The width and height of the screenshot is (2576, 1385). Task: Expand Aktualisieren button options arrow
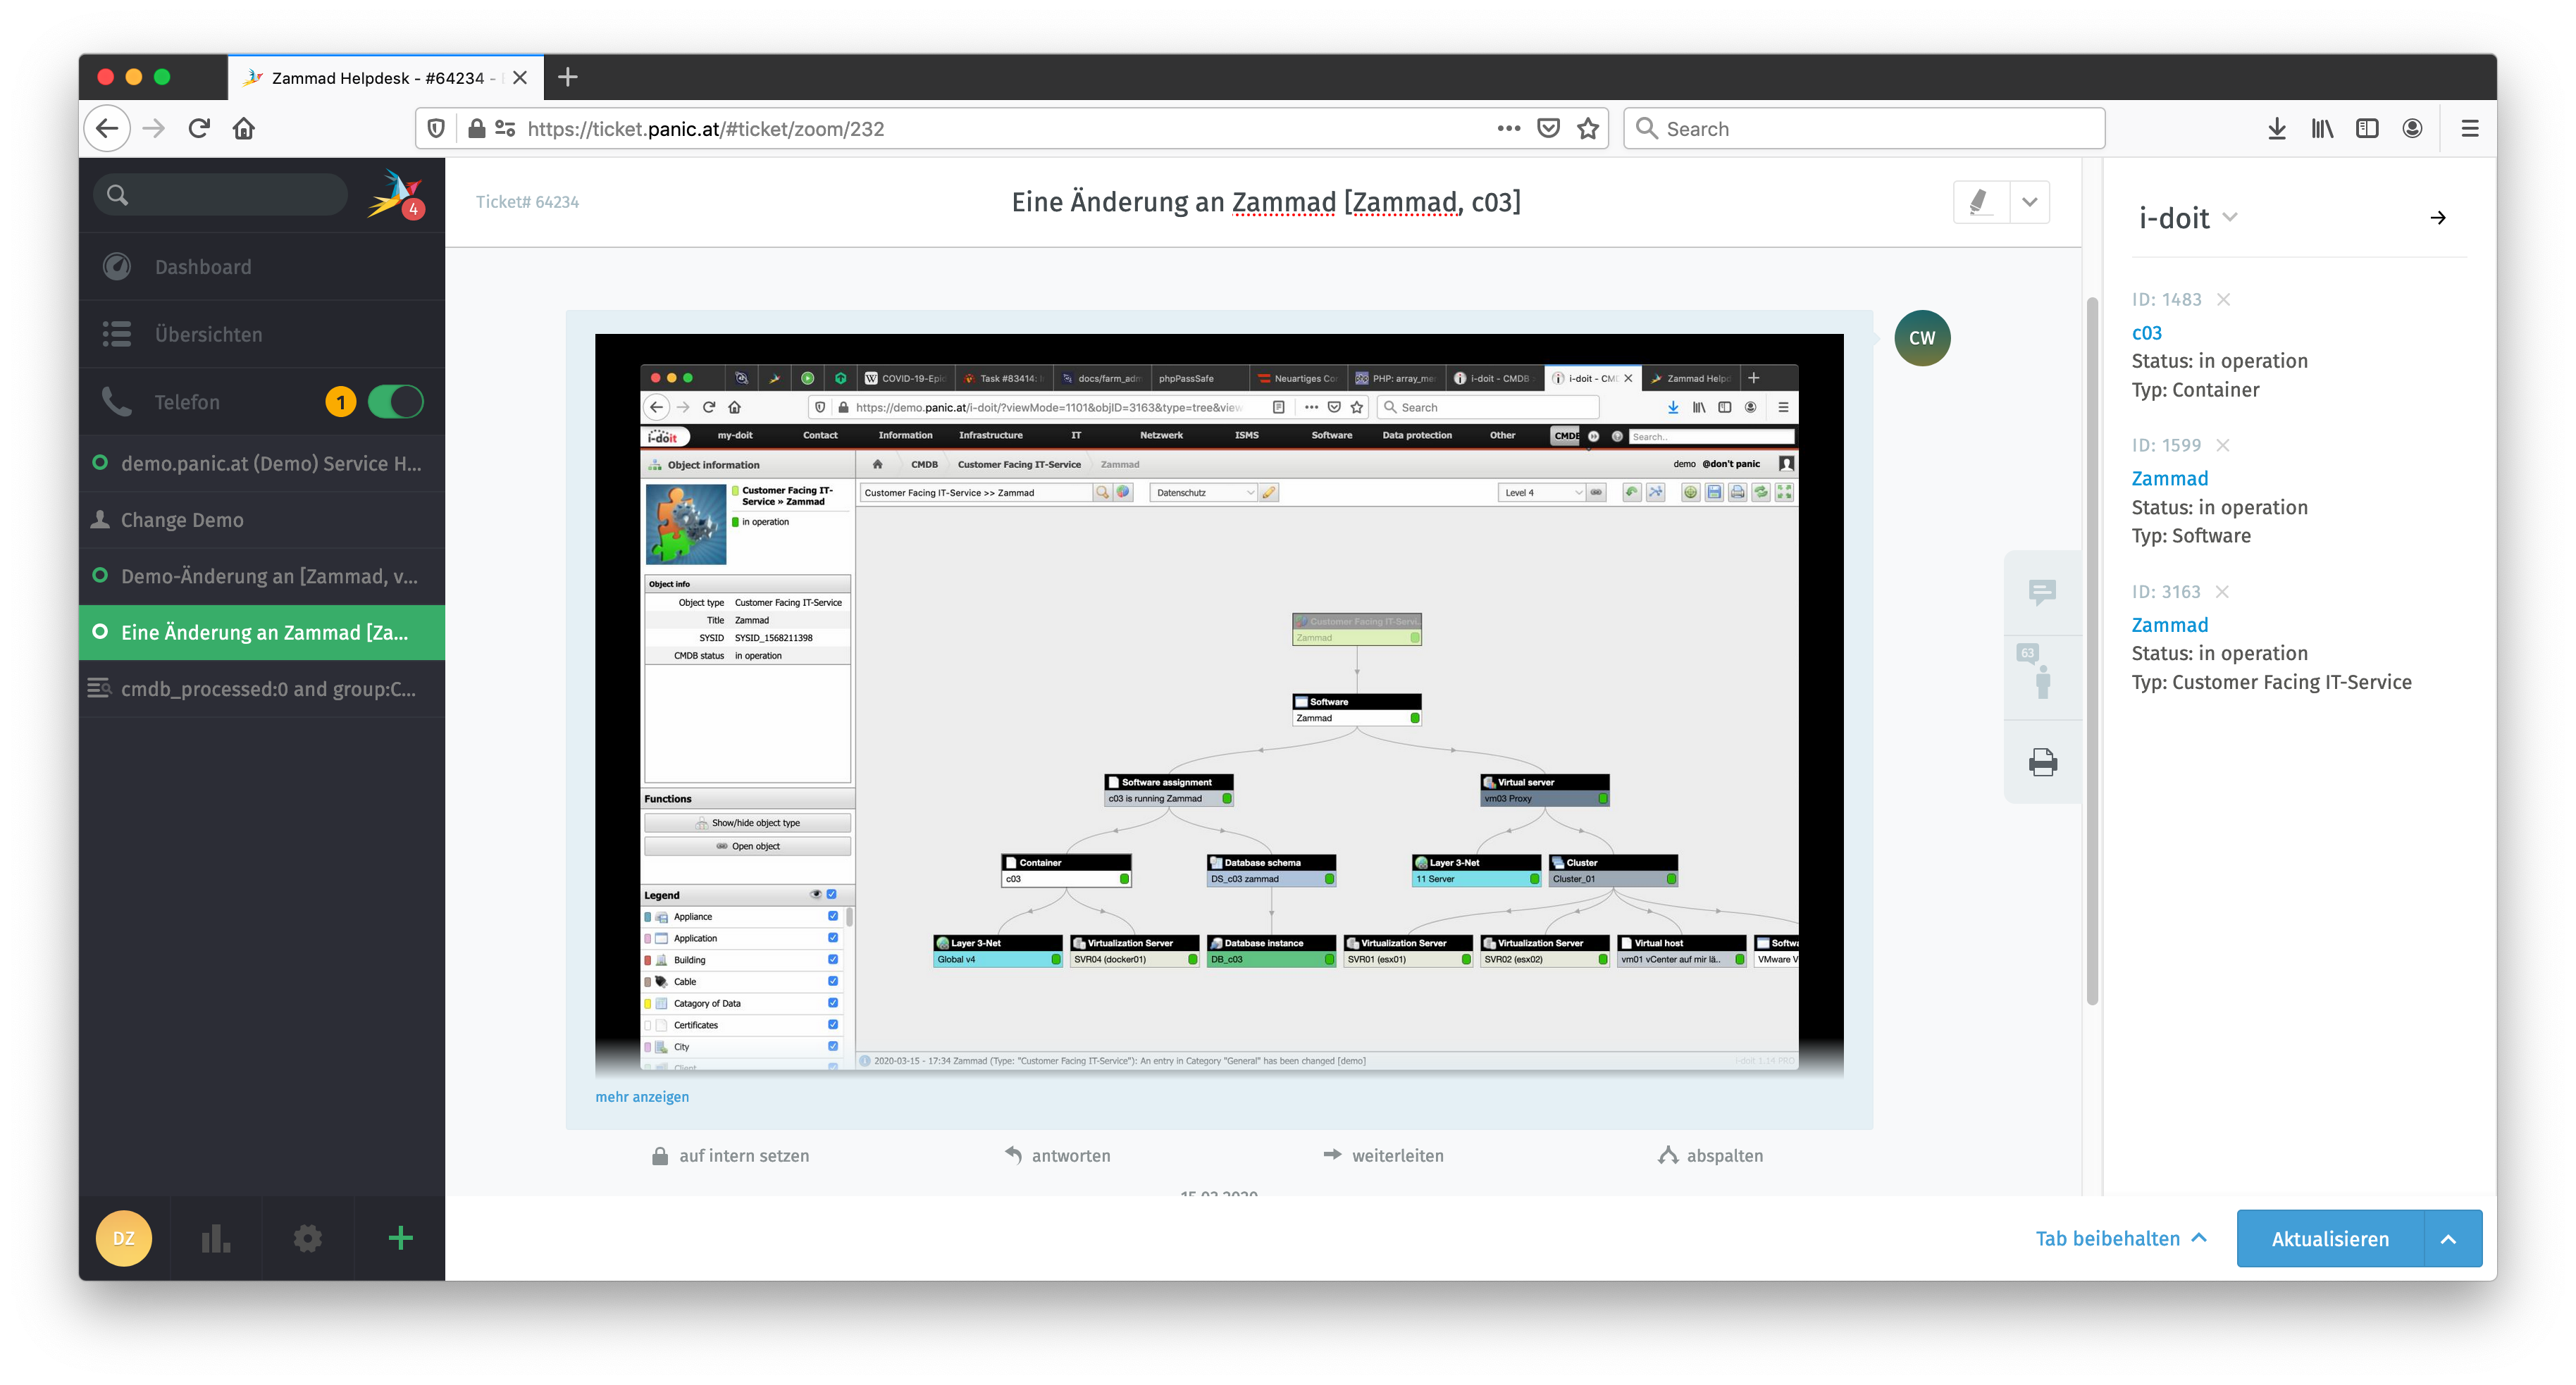[x=2448, y=1239]
